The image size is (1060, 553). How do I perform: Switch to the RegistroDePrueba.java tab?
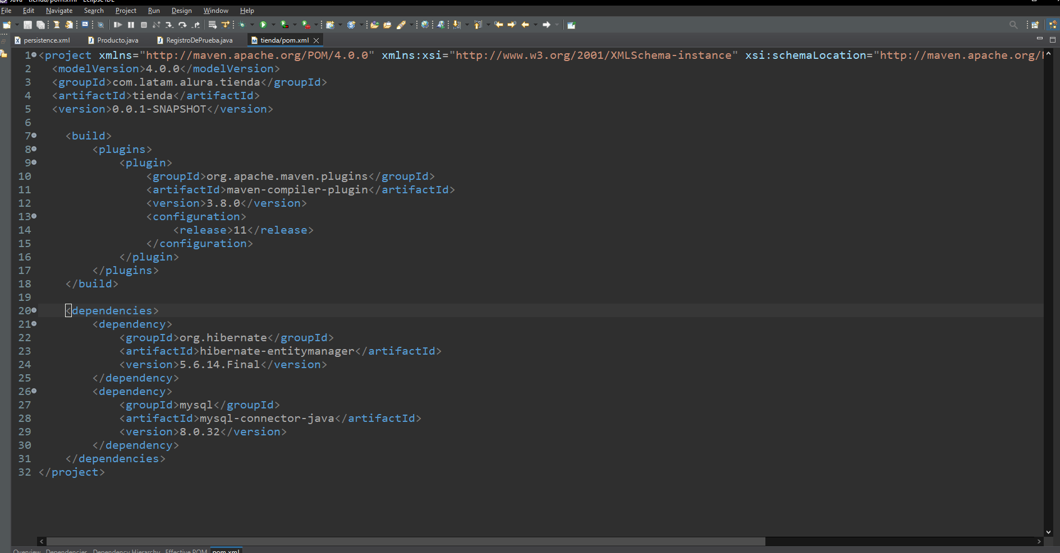click(195, 40)
